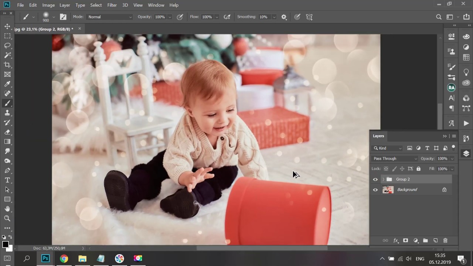Select the Zoom tool

tap(7, 218)
